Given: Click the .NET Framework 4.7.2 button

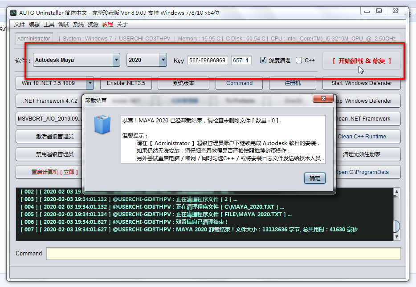Looking at the screenshot, I should click(49, 101).
